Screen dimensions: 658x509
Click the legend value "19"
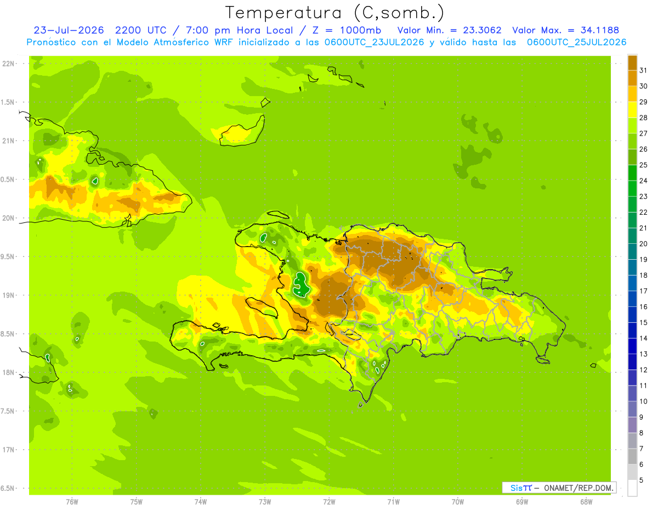(644, 259)
